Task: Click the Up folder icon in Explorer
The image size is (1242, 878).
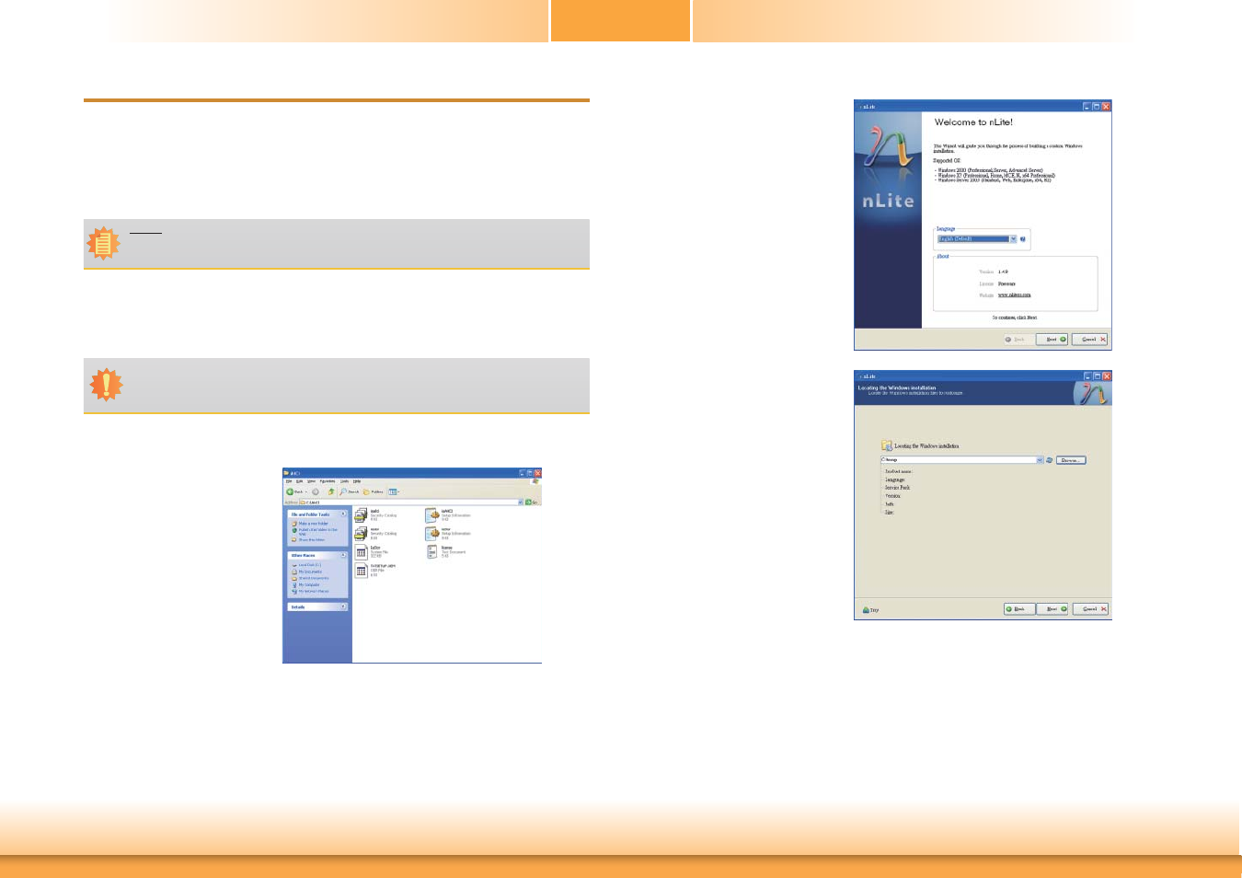Action: pos(331,491)
